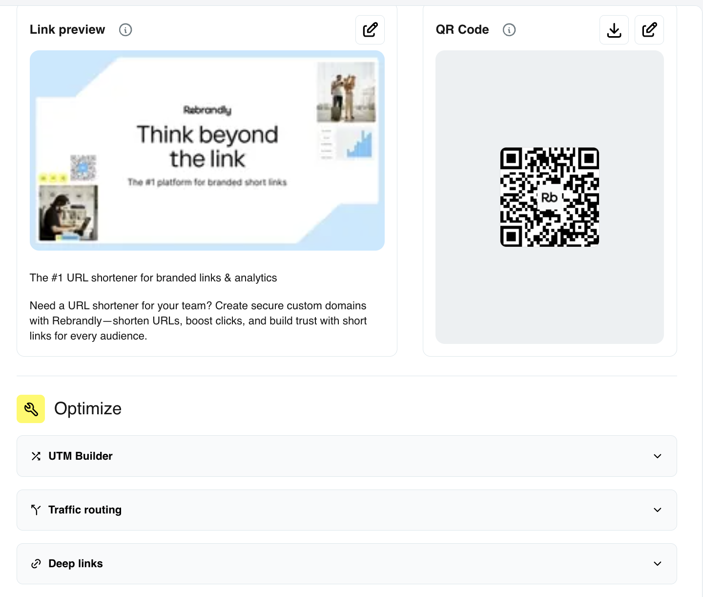Click the 'Traffic routing' label
Screen dimensions: 703x597
85,510
